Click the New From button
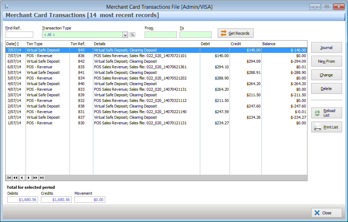 pos(326,61)
